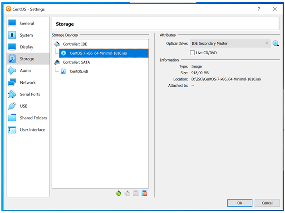Image resolution: width=285 pixels, height=213 pixels.
Task: Click the remove controller icon
Action: tap(127, 194)
